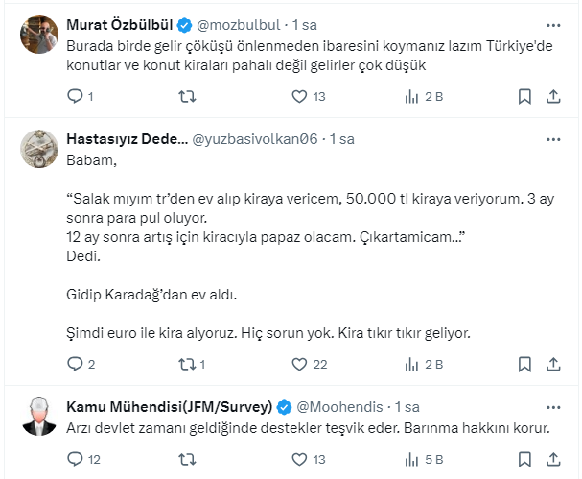Like the Hastasıyız Dede tweet
Screen dimensions: 582x479
[299, 364]
